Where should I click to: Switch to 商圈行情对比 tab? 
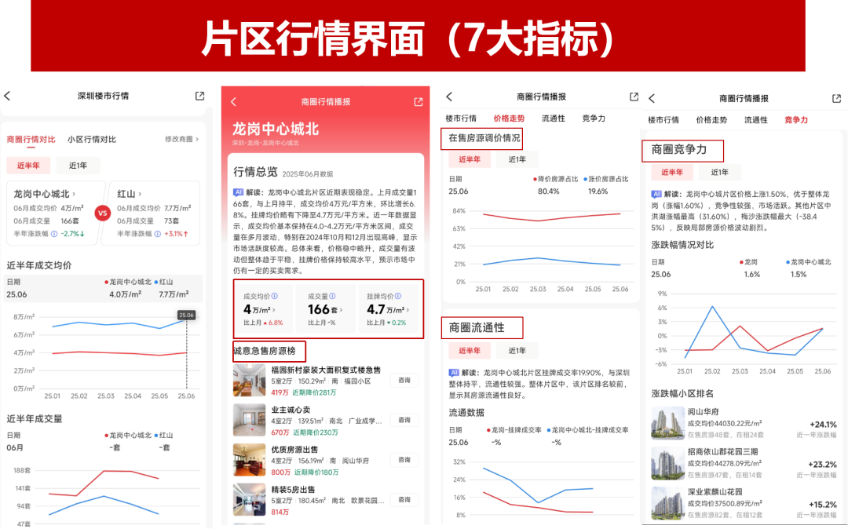point(31,140)
